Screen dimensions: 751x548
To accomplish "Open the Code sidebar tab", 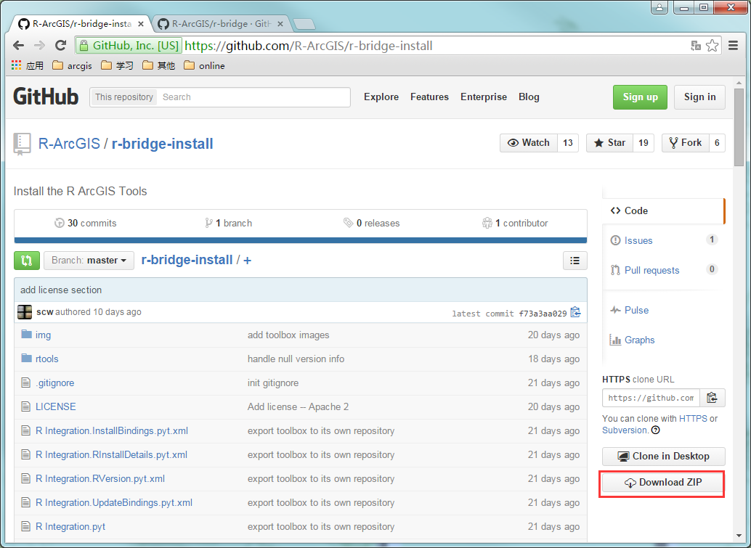I will tap(663, 210).
